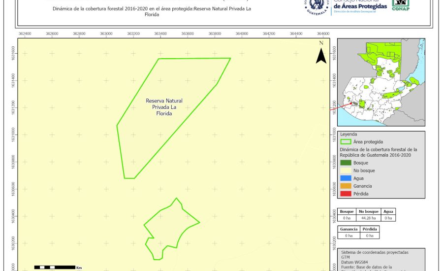443x271 pixels.
Task: Click the Ganancia 0 ha table cell
Action: point(349,236)
